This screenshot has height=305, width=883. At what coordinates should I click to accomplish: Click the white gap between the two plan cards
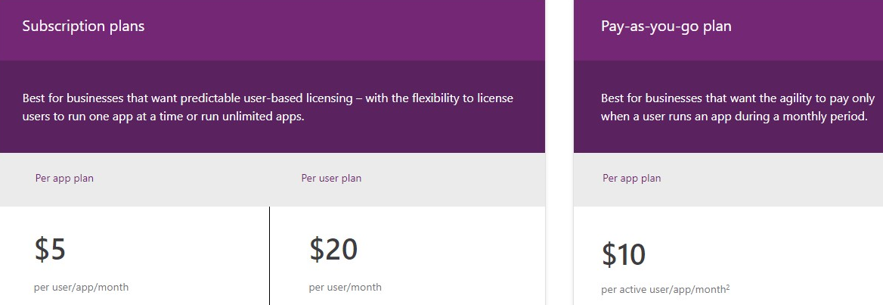[x=559, y=152]
